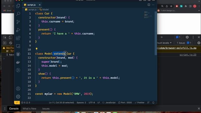Click 'super' on line 13

click(45, 62)
